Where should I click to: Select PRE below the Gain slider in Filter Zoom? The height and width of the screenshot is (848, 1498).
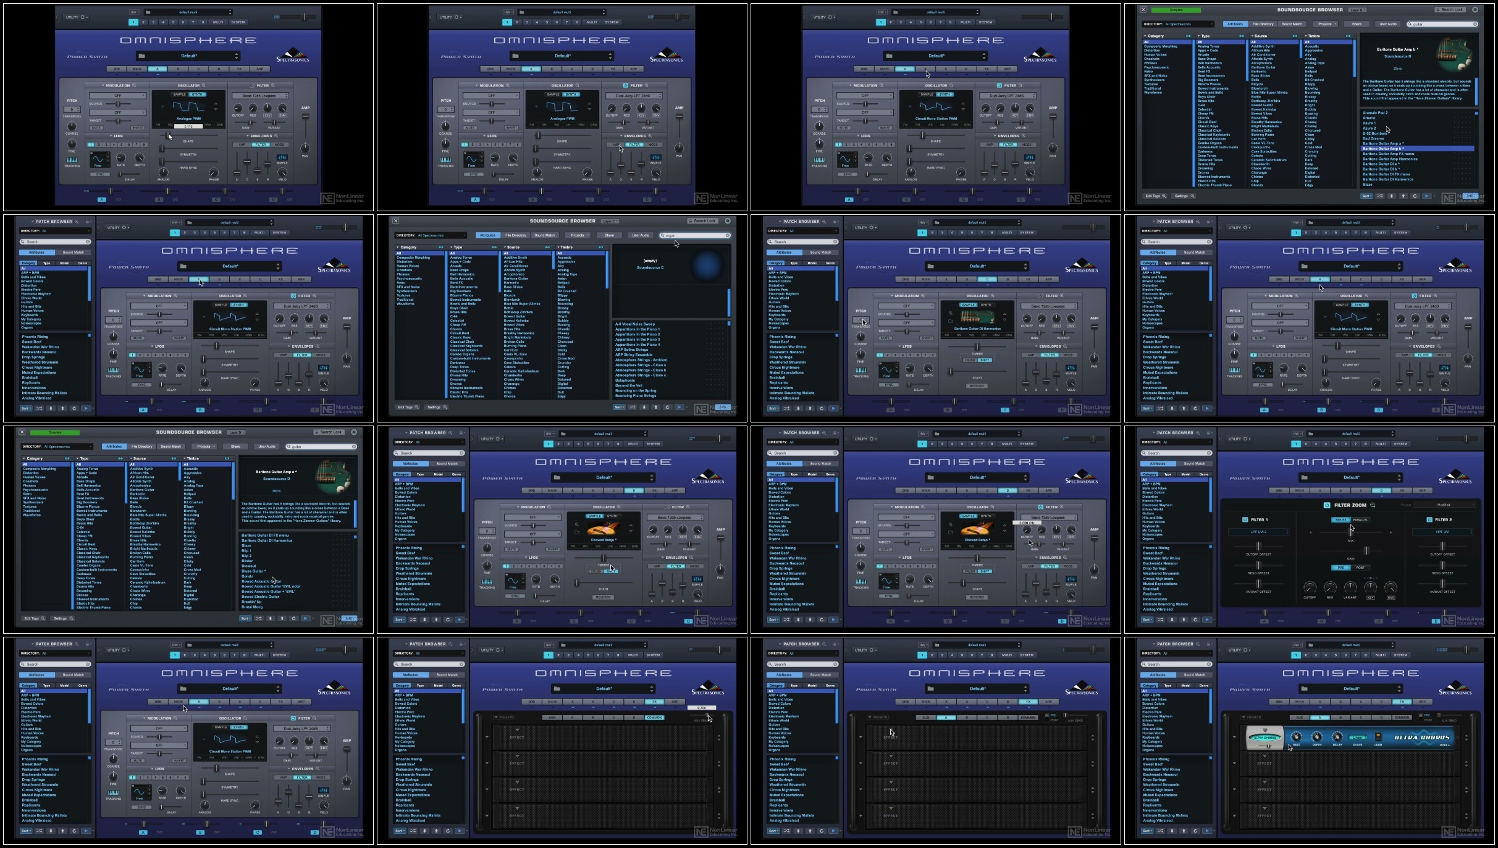coord(1341,568)
